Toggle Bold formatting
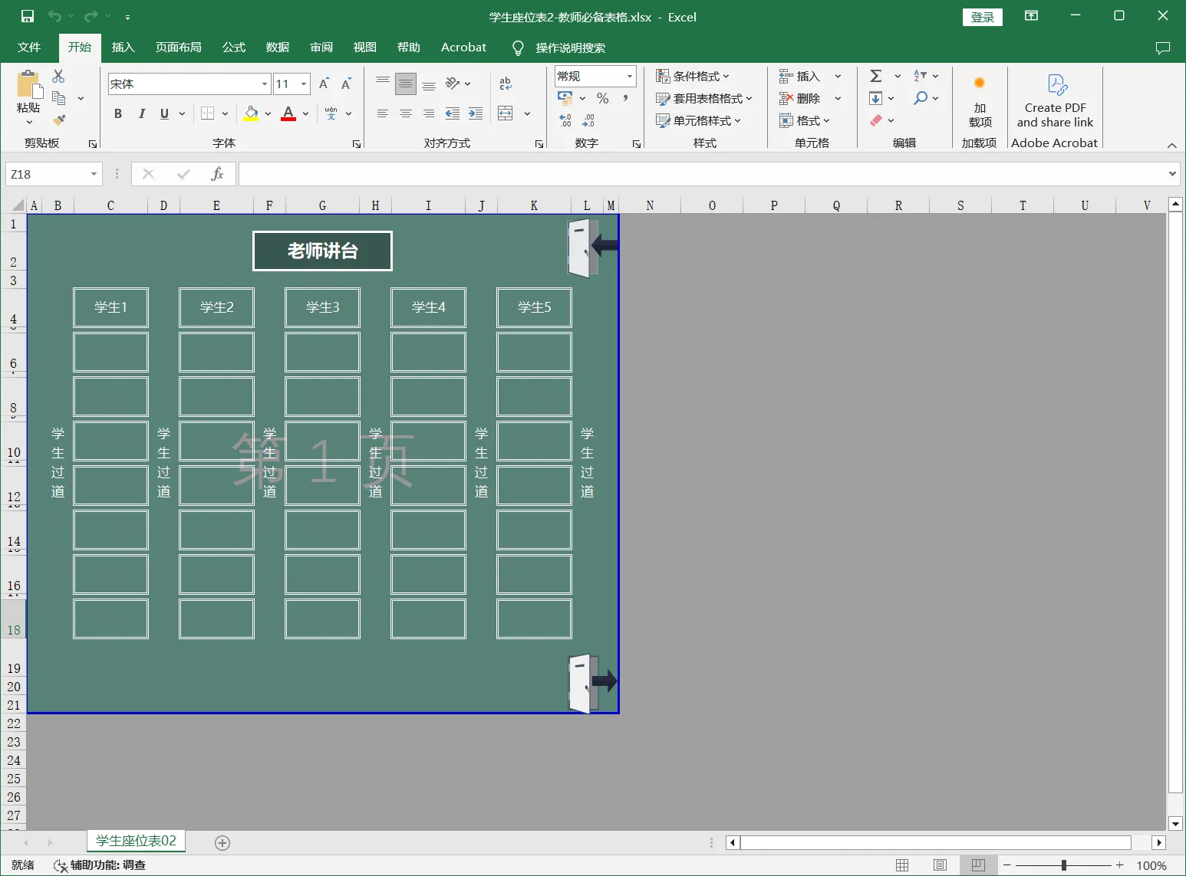The image size is (1186, 876). (x=118, y=113)
